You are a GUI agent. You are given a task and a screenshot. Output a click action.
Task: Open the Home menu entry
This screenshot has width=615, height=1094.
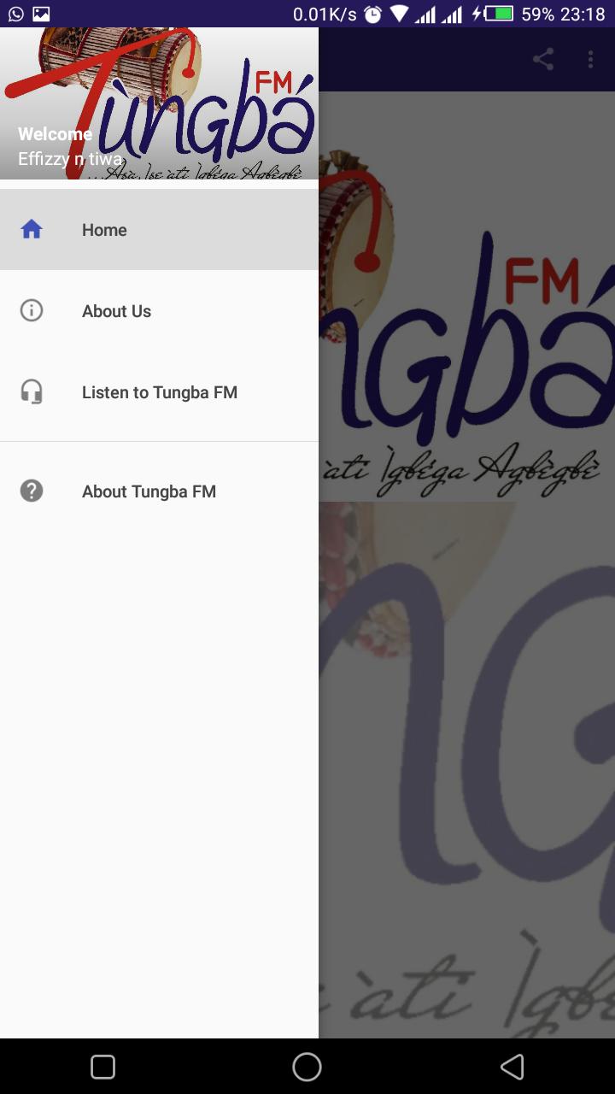[x=159, y=229]
